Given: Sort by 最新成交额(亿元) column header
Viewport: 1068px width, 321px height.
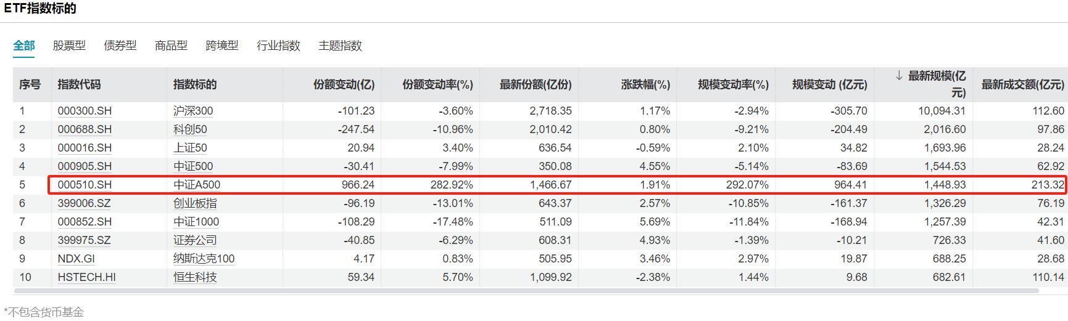Looking at the screenshot, I should 1022,84.
